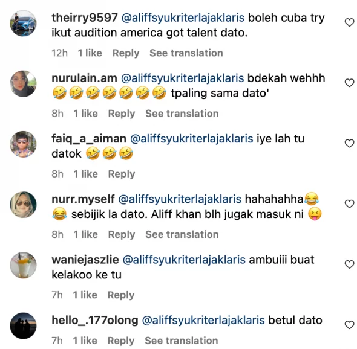Like waniejaszlie's comment heart icon
This screenshot has height=349, width=357.
coord(349,264)
